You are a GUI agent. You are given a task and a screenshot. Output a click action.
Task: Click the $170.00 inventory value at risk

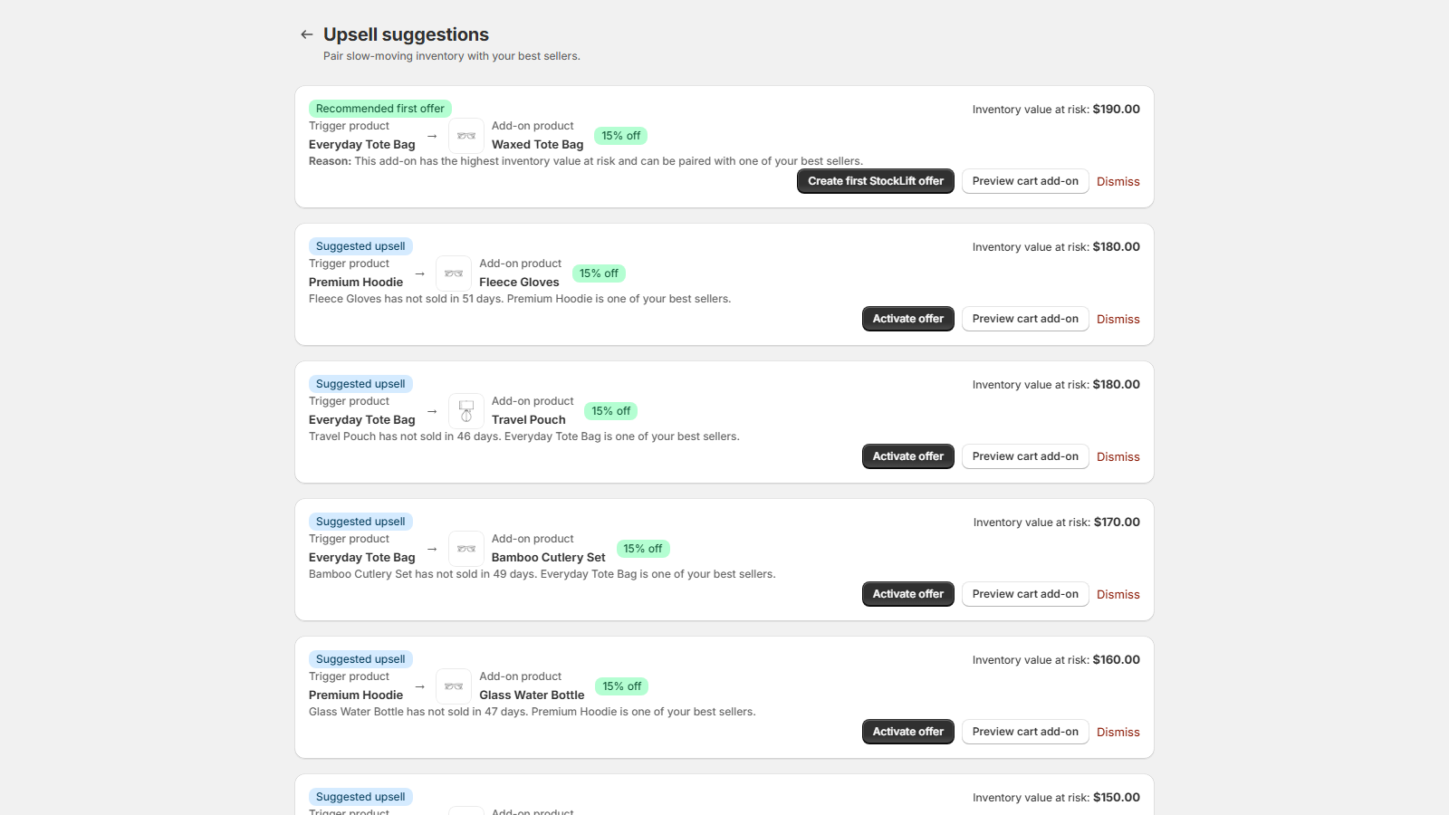(1117, 523)
